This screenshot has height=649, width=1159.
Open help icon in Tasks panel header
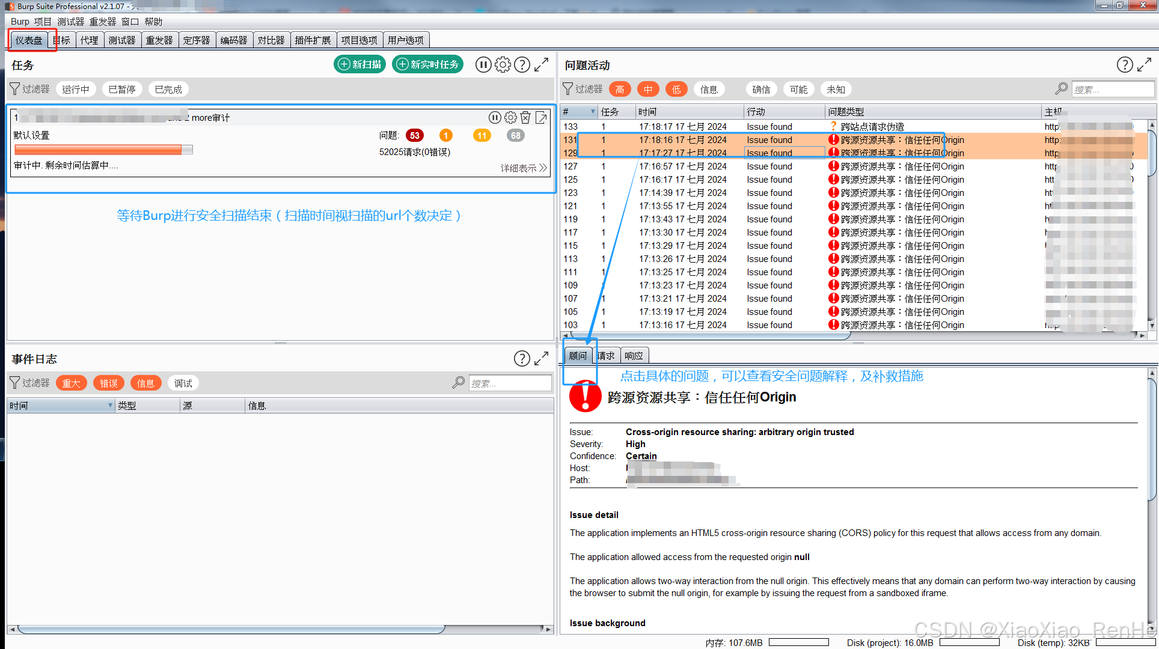(522, 64)
